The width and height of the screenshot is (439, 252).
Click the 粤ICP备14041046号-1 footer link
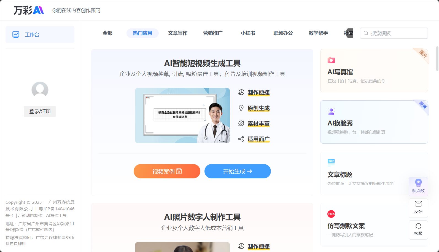coord(40,212)
